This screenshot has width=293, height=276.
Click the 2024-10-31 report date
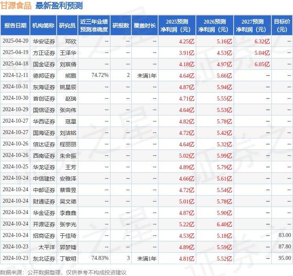coord(15,87)
